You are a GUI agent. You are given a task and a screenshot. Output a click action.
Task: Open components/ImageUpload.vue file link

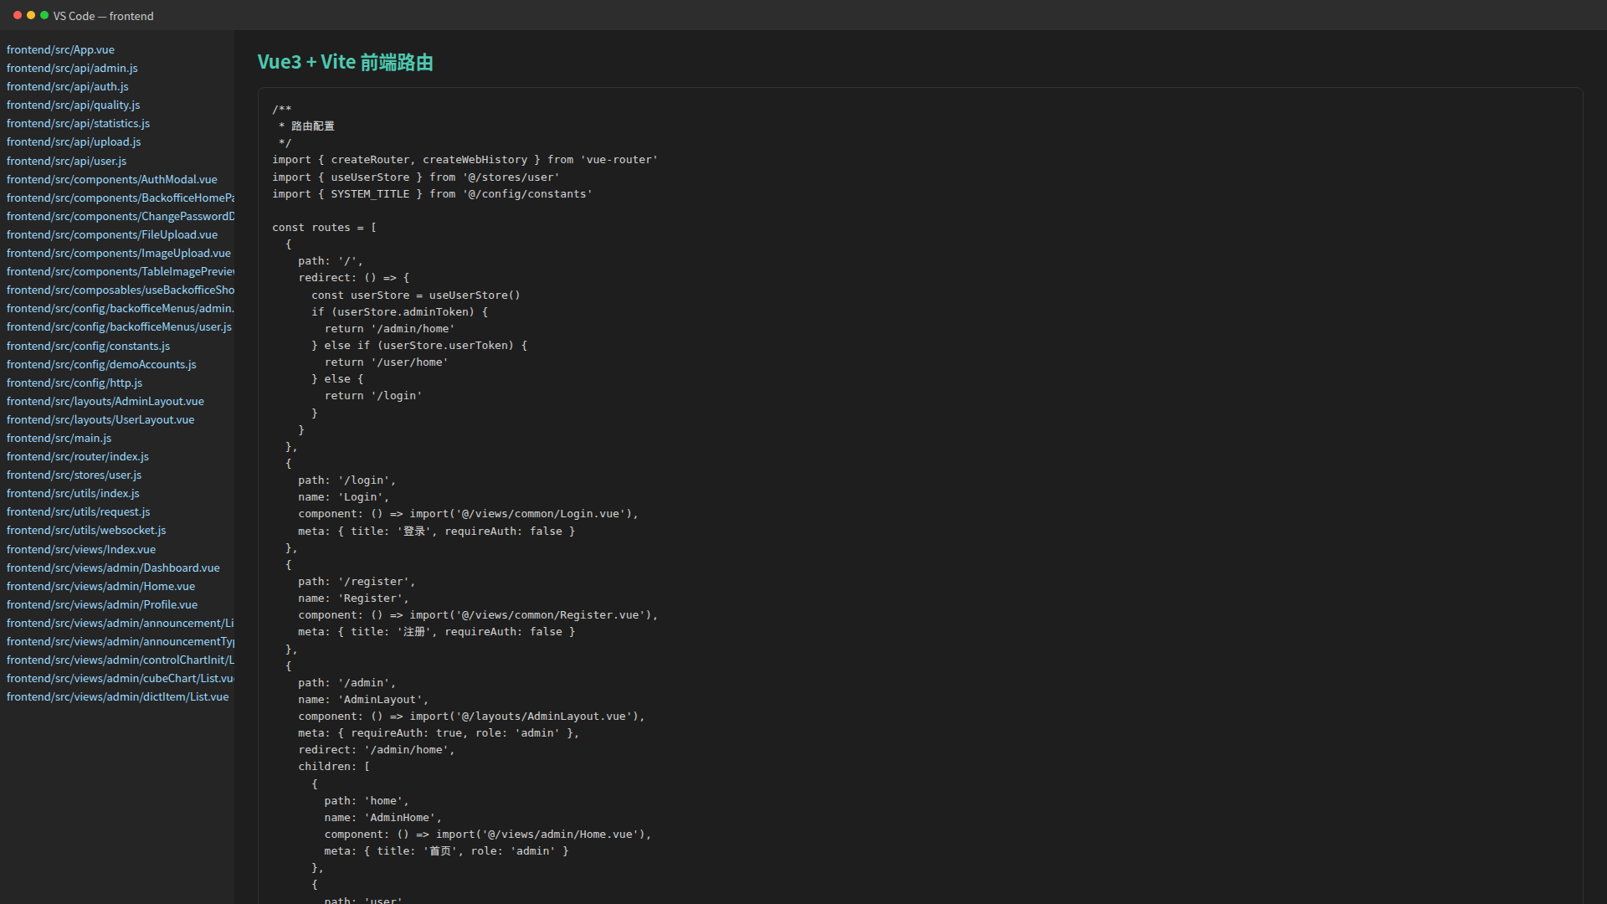tap(119, 253)
